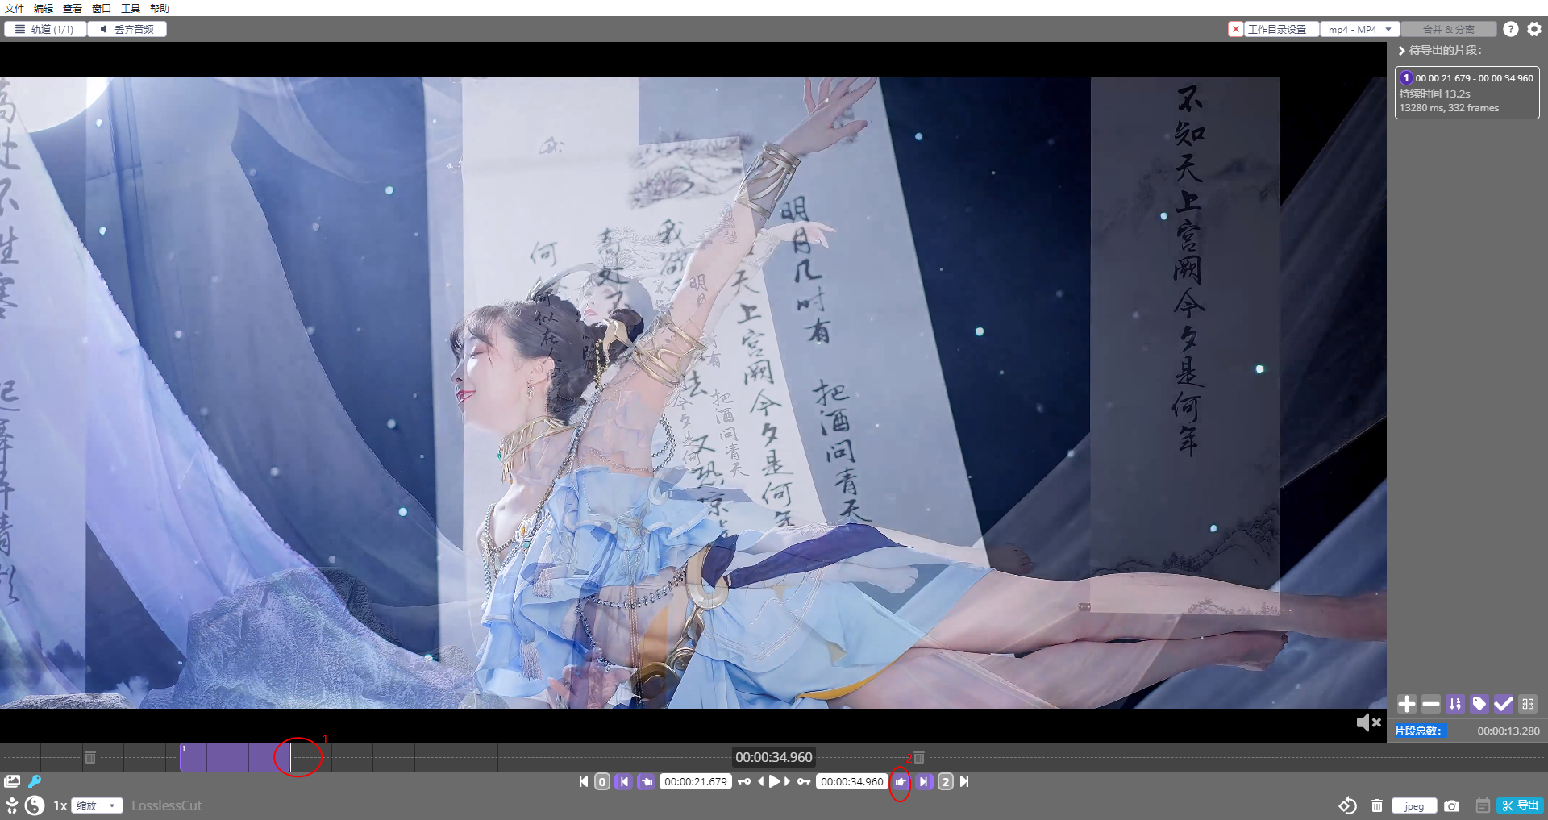Set cut start to current position

click(646, 781)
